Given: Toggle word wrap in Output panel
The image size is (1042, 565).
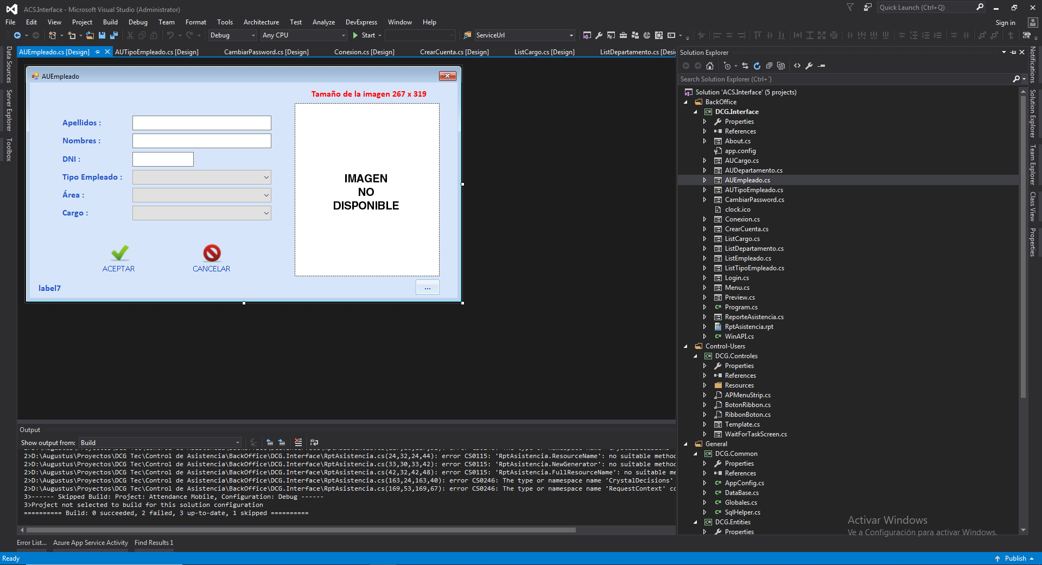Looking at the screenshot, I should [x=314, y=442].
